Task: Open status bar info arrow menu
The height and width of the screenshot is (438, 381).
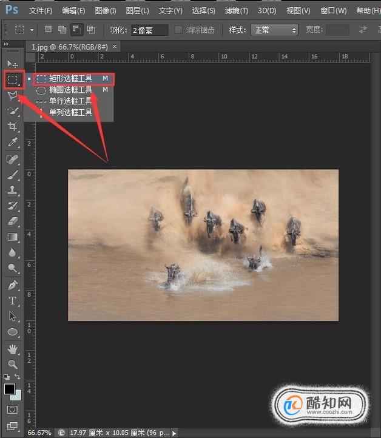Action: pos(174,433)
